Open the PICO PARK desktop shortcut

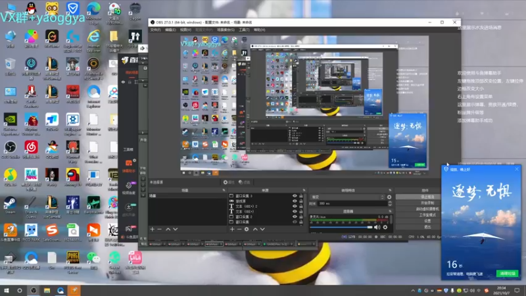(x=31, y=233)
